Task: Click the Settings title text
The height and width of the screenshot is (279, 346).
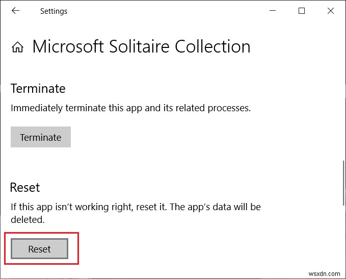Action: (54, 11)
